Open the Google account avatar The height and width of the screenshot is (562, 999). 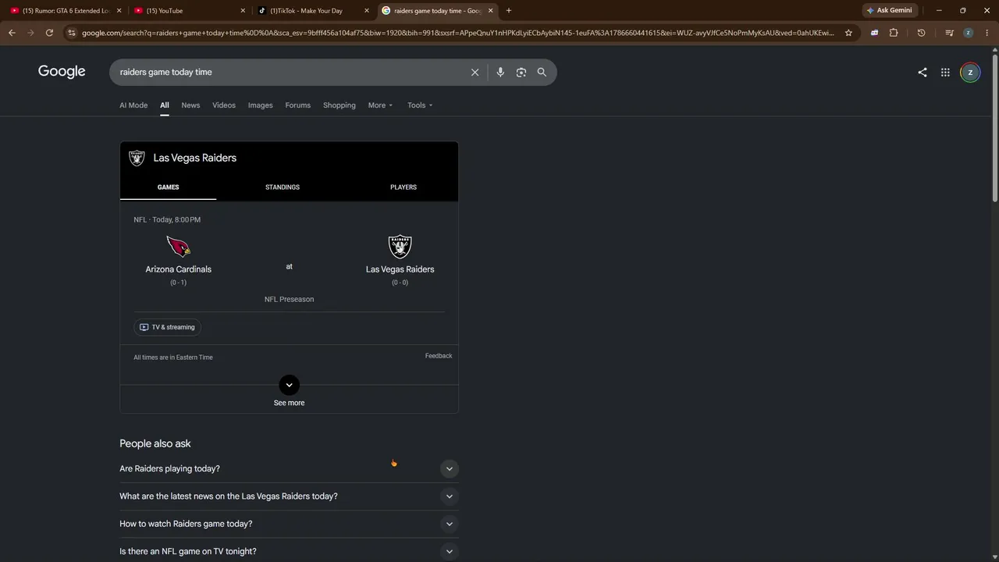[x=970, y=72]
